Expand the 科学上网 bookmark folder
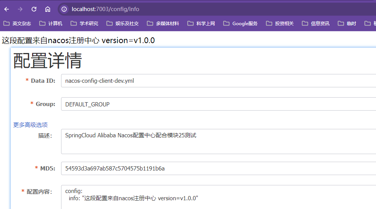The width and height of the screenshot is (376, 209). point(202,24)
